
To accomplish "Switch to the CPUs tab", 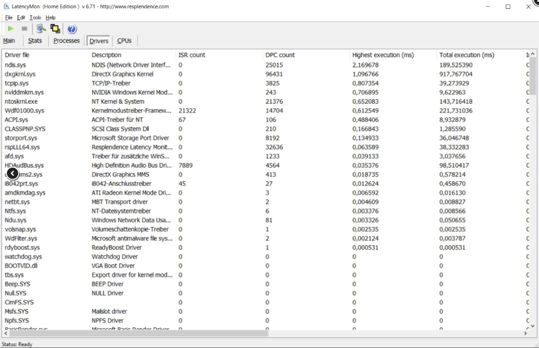I will pyautogui.click(x=124, y=41).
